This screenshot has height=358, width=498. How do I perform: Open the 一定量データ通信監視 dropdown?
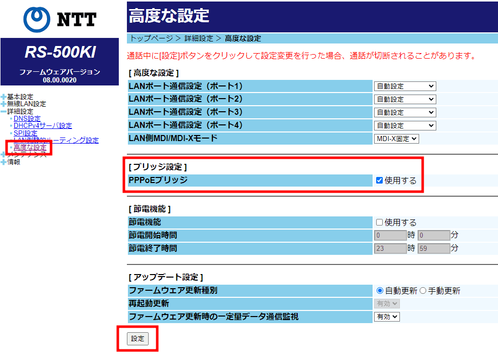pyautogui.click(x=386, y=317)
